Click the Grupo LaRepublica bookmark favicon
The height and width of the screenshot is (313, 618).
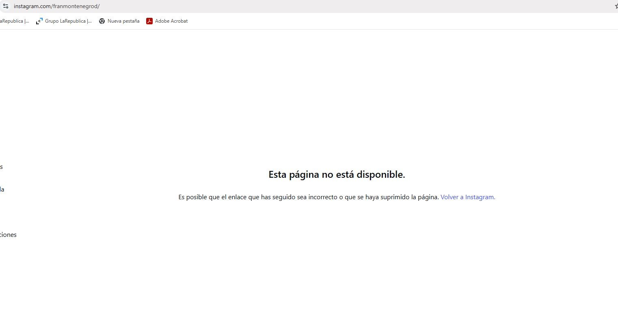tap(39, 21)
